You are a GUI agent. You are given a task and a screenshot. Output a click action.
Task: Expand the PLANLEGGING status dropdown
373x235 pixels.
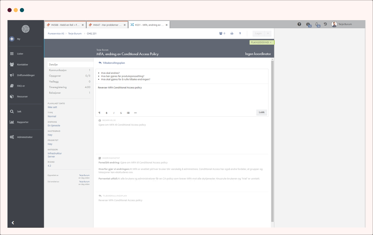pyautogui.click(x=261, y=42)
